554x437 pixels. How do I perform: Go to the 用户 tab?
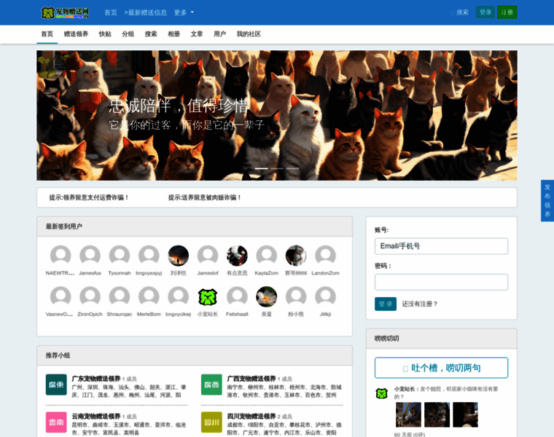pyautogui.click(x=219, y=34)
